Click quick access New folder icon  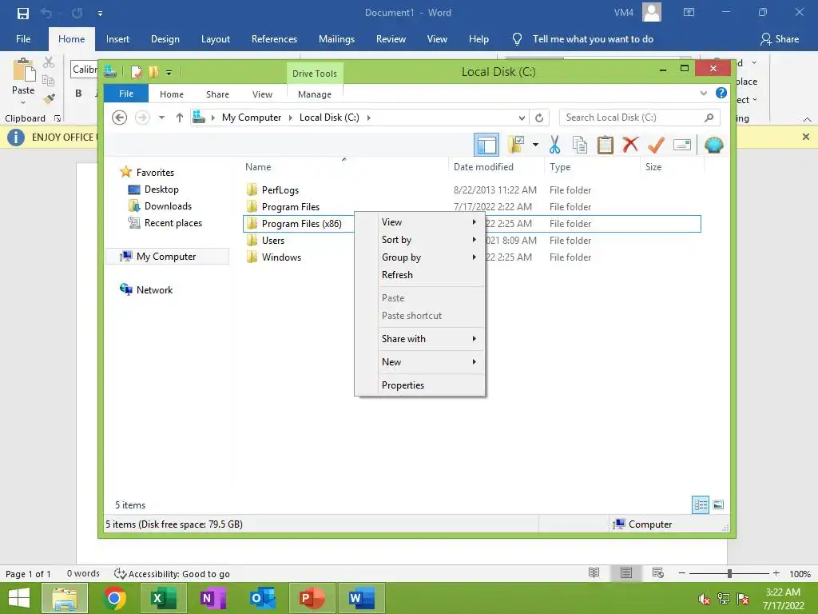pyautogui.click(x=153, y=71)
